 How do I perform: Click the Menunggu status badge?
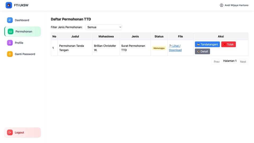(x=159, y=48)
